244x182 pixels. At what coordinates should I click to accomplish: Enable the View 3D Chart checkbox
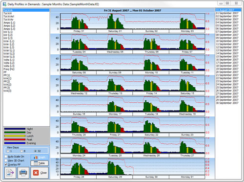[6, 160]
